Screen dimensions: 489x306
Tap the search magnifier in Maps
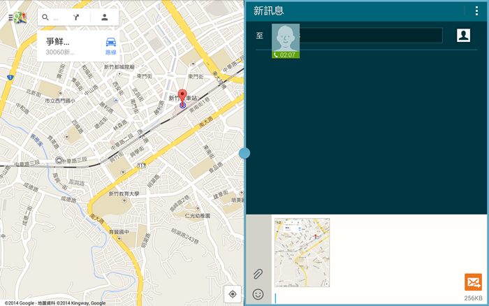(45, 17)
